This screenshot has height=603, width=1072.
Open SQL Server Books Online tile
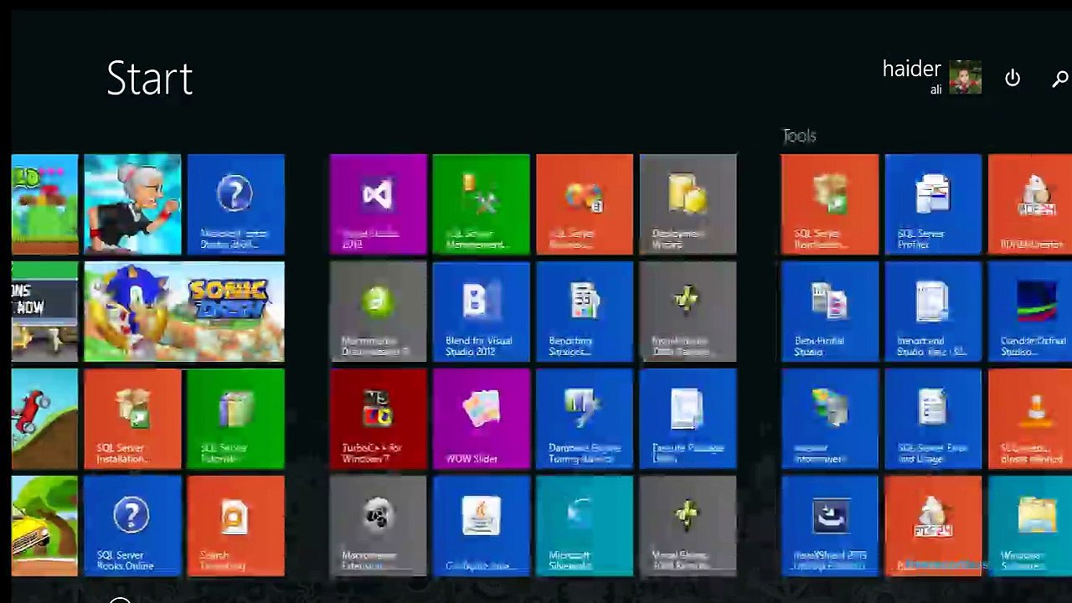coord(132,526)
